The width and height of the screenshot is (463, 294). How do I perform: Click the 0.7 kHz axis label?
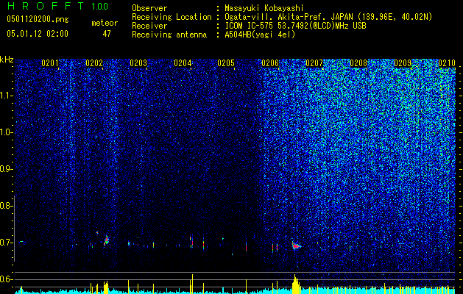pyautogui.click(x=6, y=243)
